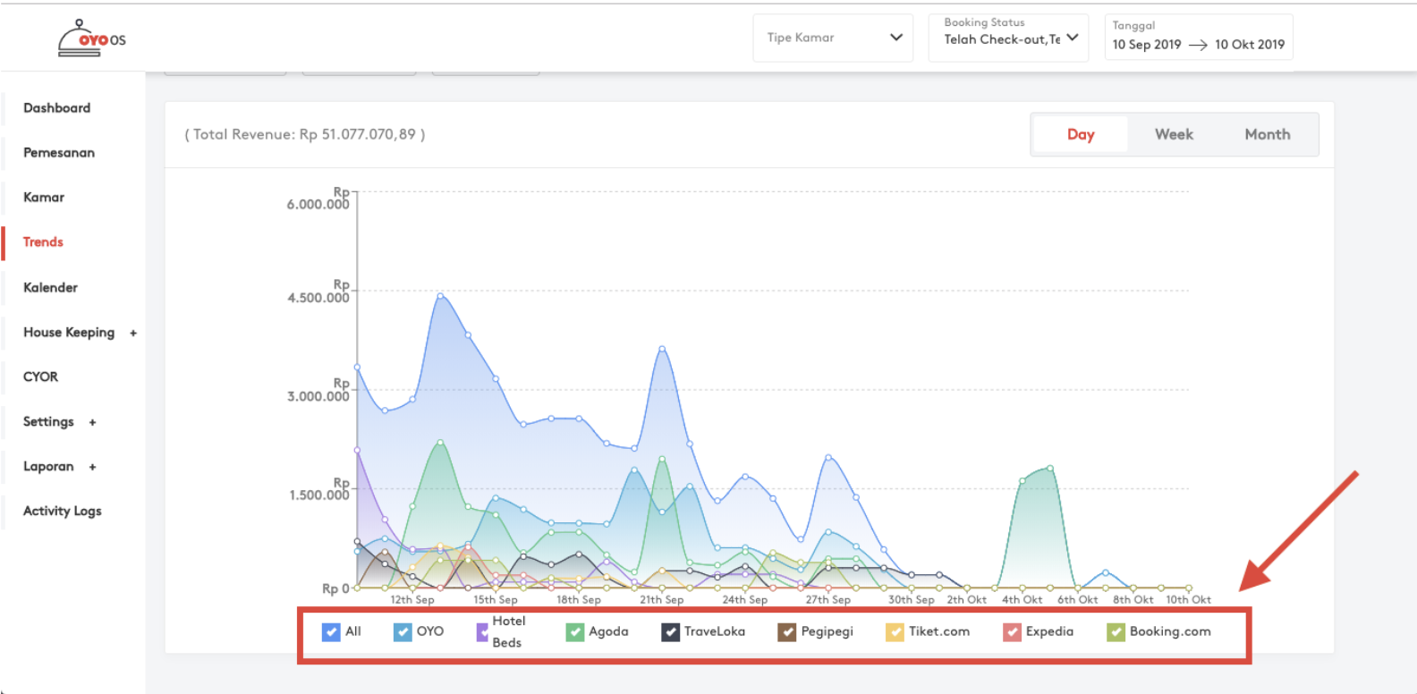Click the Settings menu label
Screen dimensions: 1417x694
48,422
